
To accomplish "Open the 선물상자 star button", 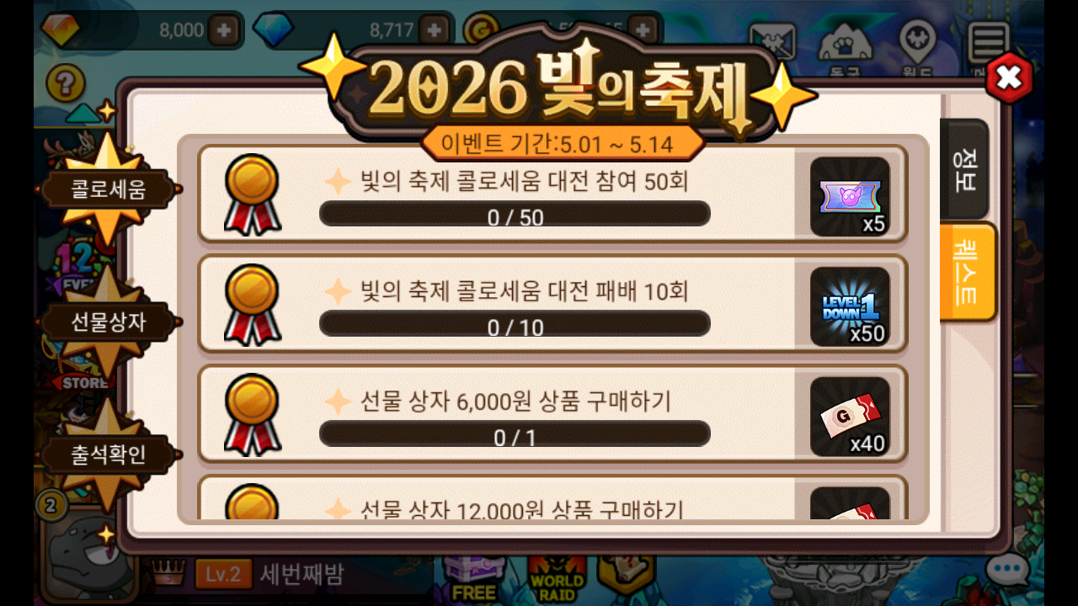I will [108, 321].
